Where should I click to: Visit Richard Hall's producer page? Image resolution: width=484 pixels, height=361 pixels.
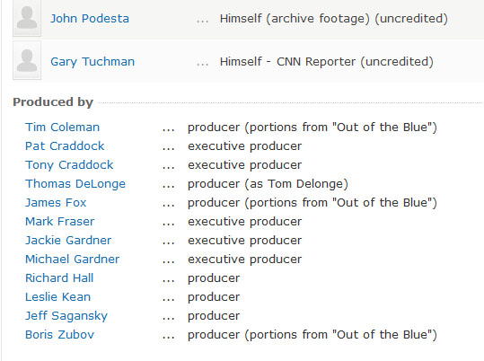point(59,277)
